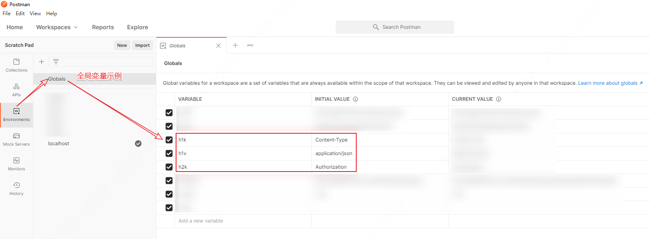The height and width of the screenshot is (239, 650).
Task: Click the Initial Value info icon
Action: (x=355, y=99)
